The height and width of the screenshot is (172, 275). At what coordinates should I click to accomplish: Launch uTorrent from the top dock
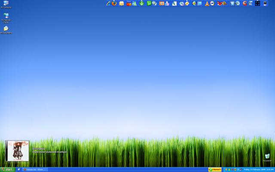(x=149, y=3)
